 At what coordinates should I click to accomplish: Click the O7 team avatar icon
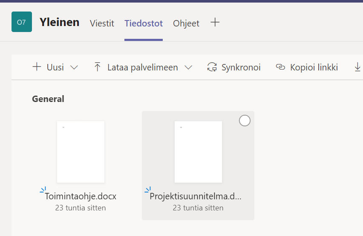coord(21,22)
